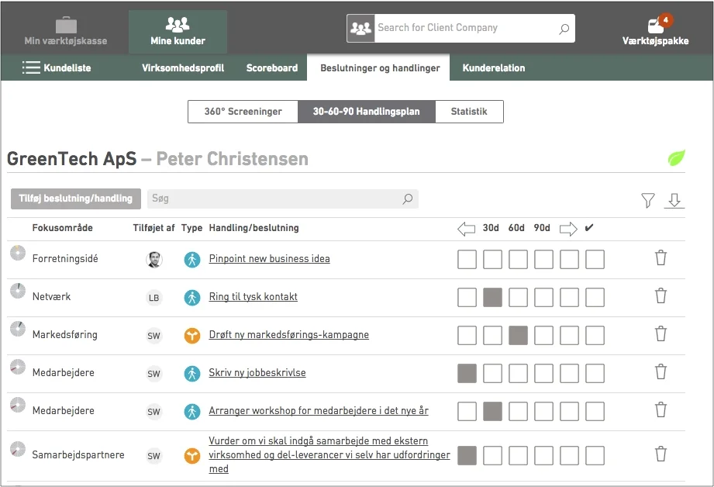Tick the 30d box for Pinpoint new business idea
Image resolution: width=714 pixels, height=487 pixels.
click(x=493, y=259)
